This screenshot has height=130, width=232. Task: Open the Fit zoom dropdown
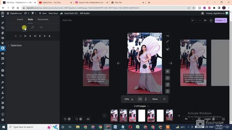(x=189, y=119)
